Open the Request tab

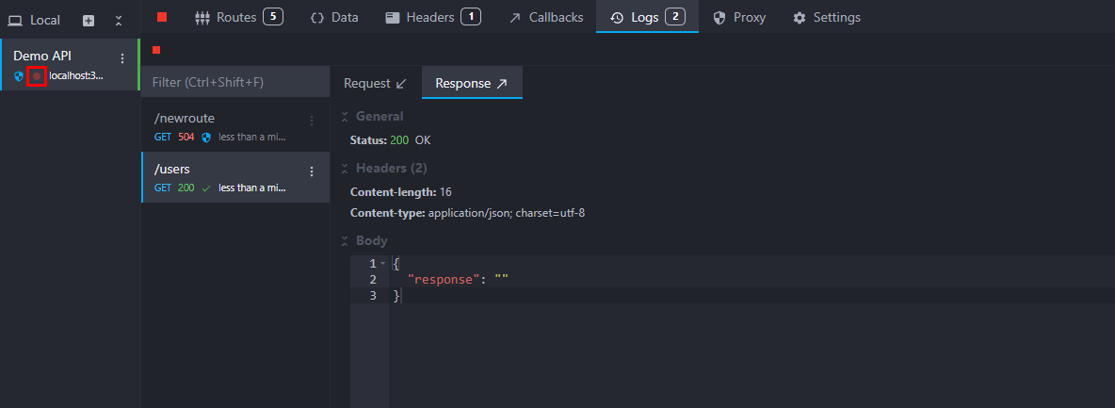[x=375, y=83]
